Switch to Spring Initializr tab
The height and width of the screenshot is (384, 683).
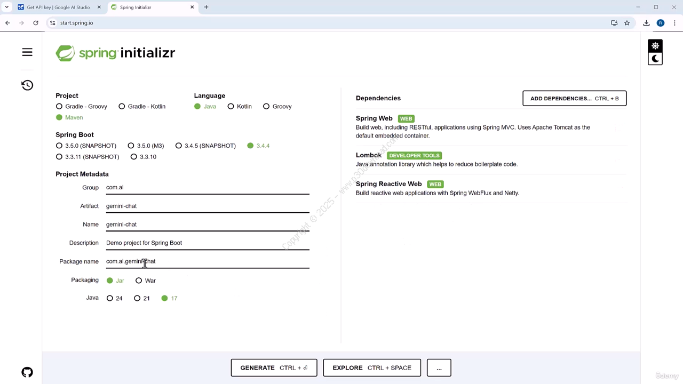pos(152,7)
